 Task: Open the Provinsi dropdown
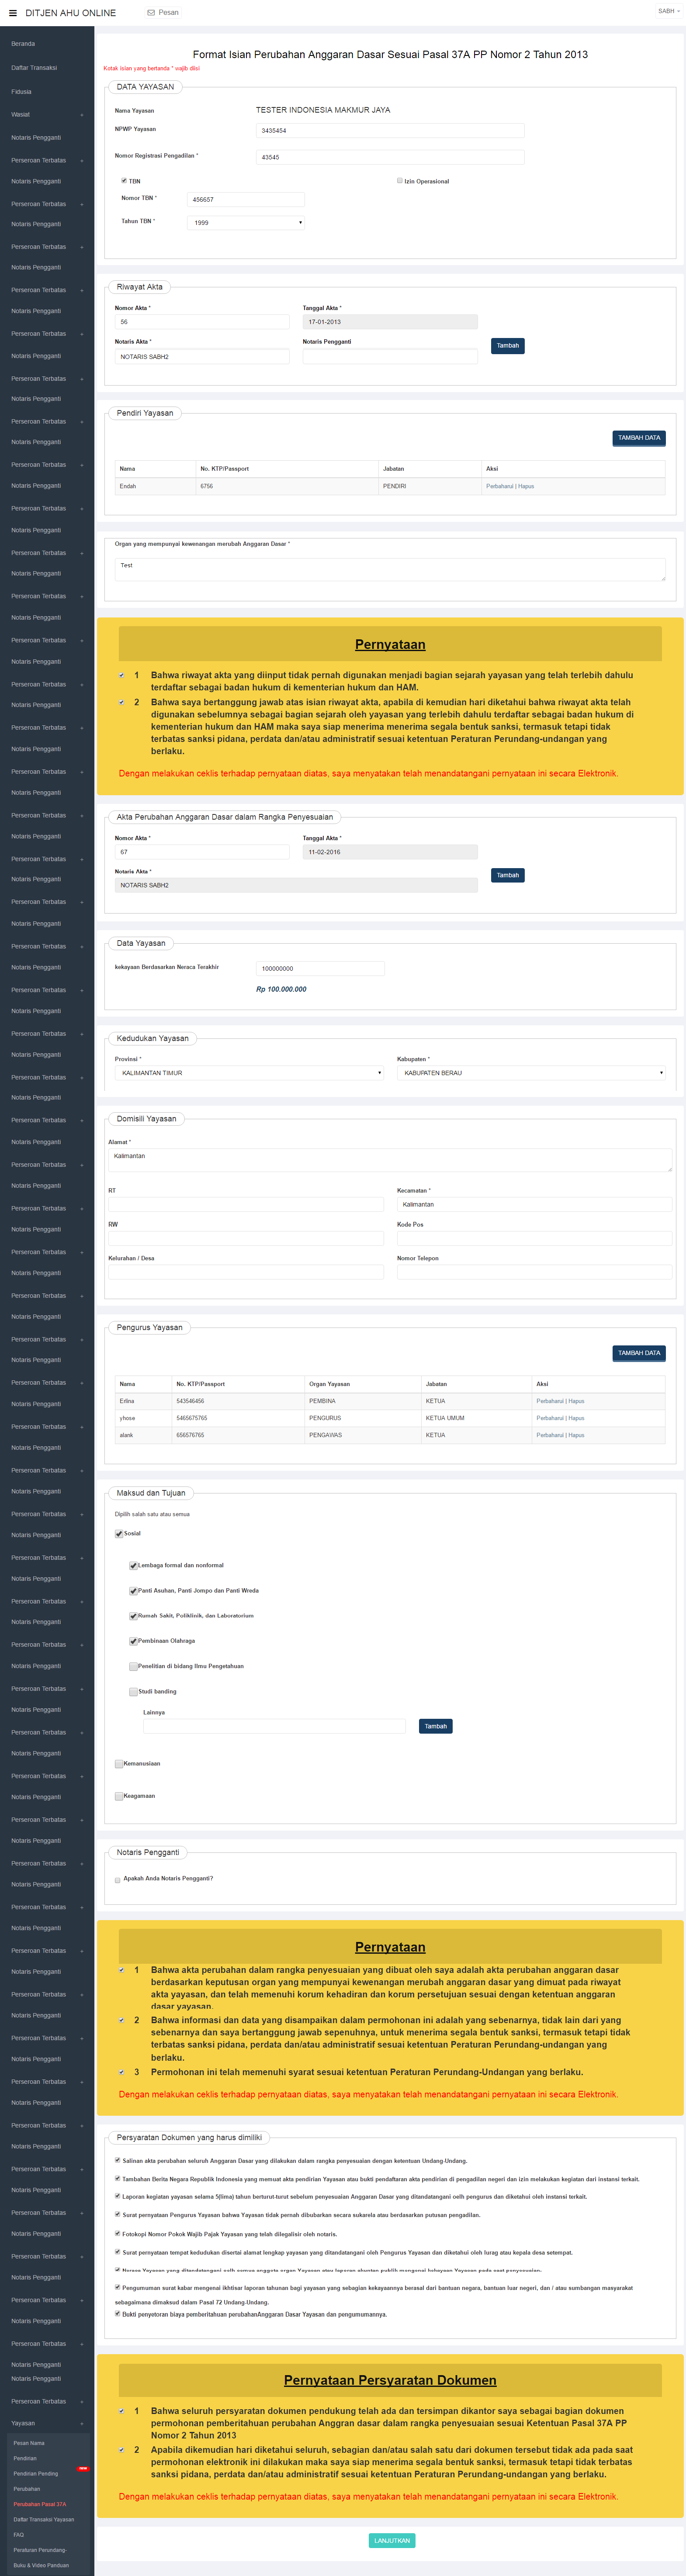(x=249, y=1073)
